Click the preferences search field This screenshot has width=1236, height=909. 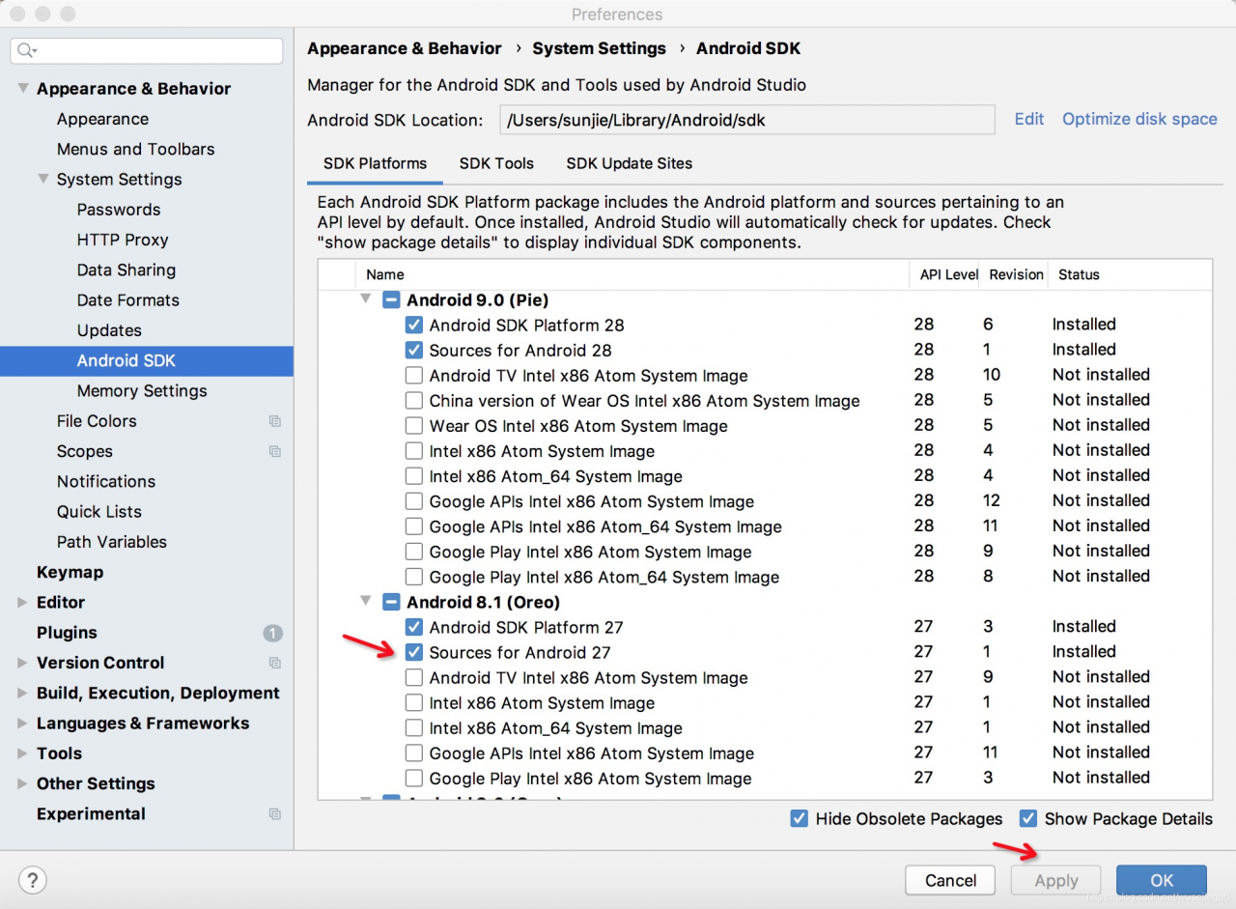pos(147,51)
